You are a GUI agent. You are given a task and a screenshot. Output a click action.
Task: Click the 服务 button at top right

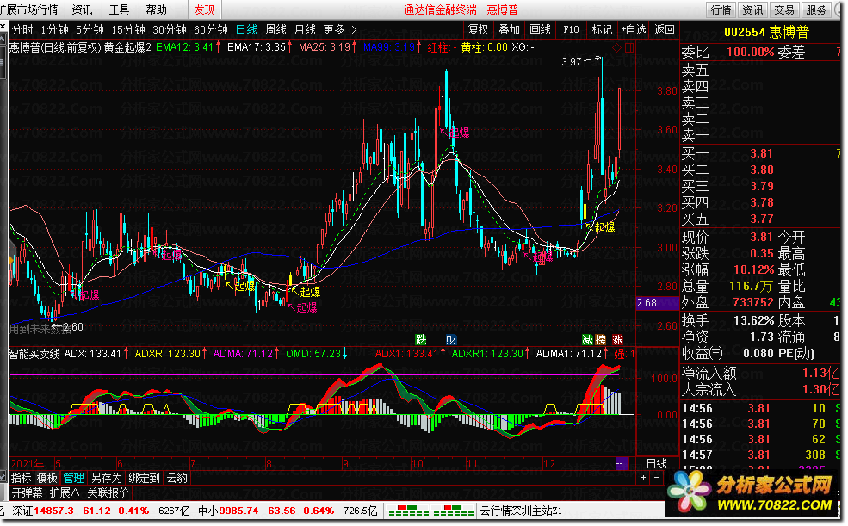[x=816, y=9]
